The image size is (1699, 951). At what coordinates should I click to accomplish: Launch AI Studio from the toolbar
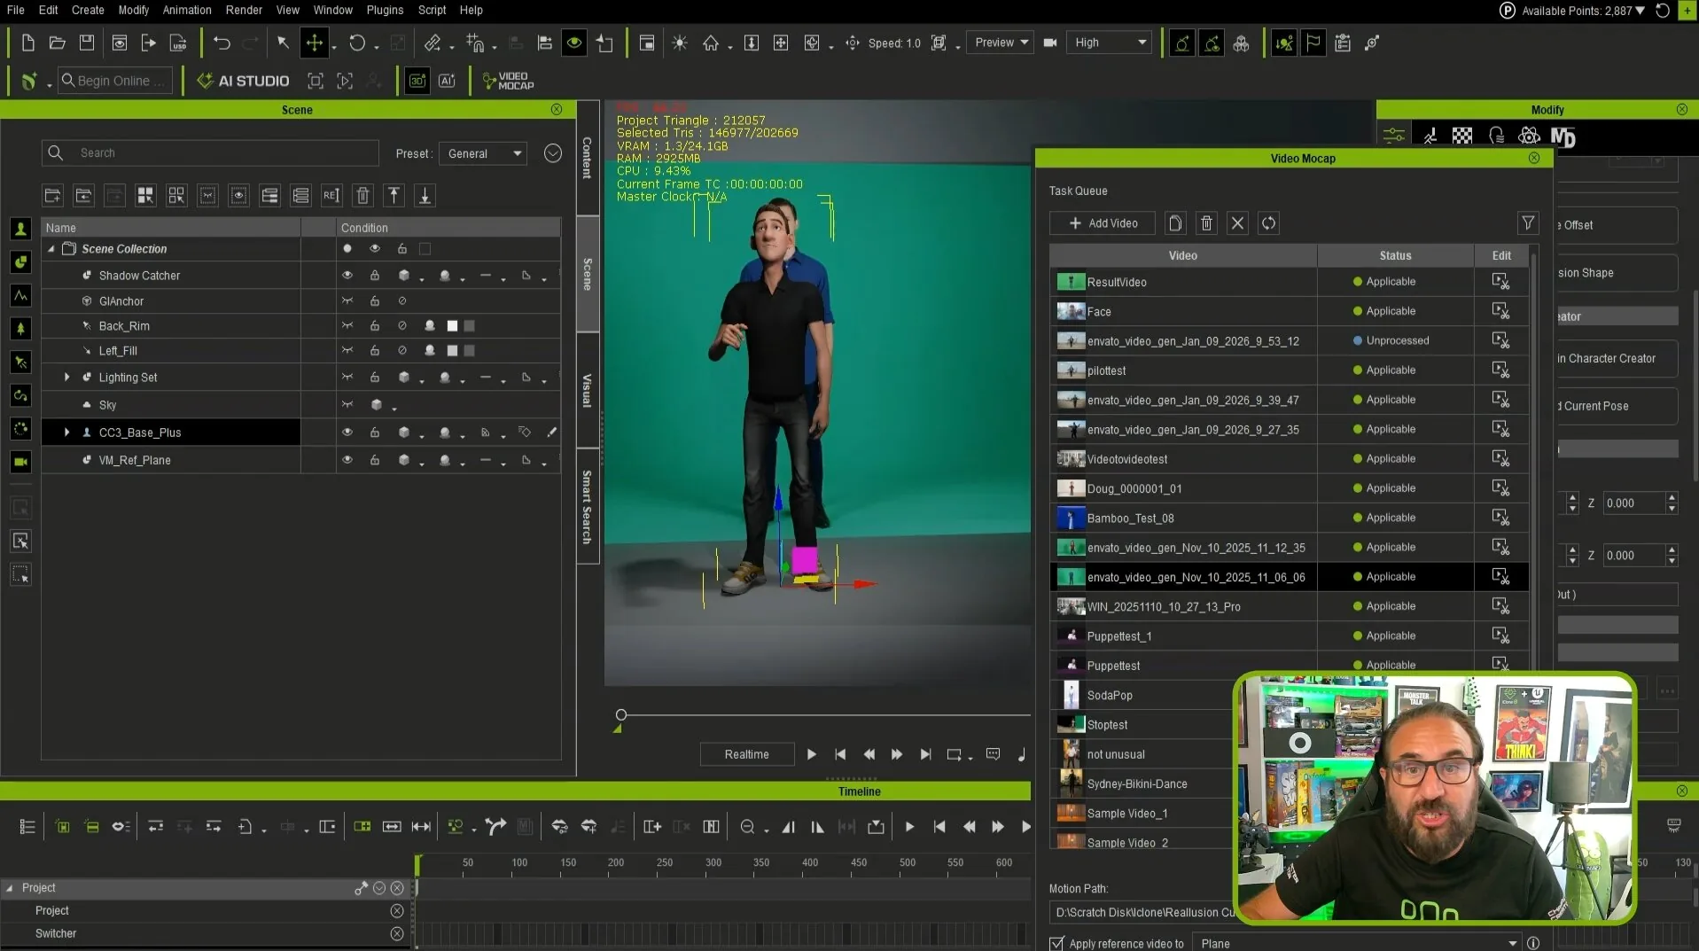pyautogui.click(x=243, y=81)
